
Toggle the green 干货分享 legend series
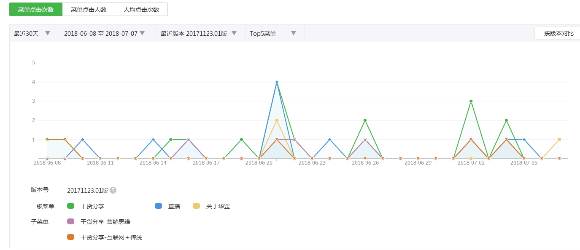[71, 206]
